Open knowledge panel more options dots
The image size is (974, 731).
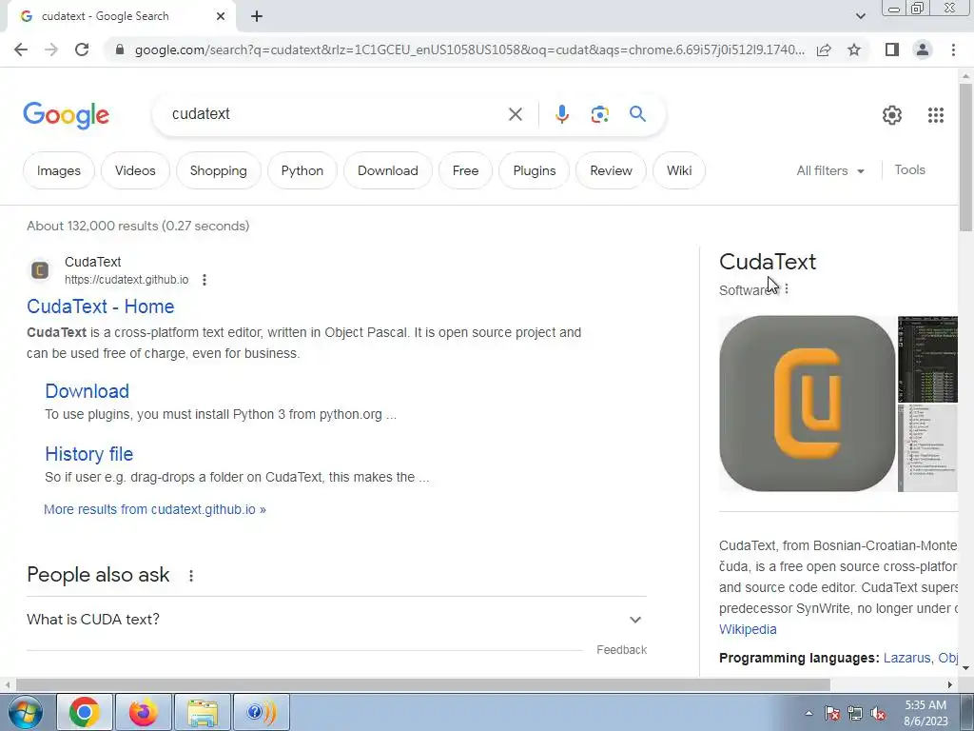(787, 289)
